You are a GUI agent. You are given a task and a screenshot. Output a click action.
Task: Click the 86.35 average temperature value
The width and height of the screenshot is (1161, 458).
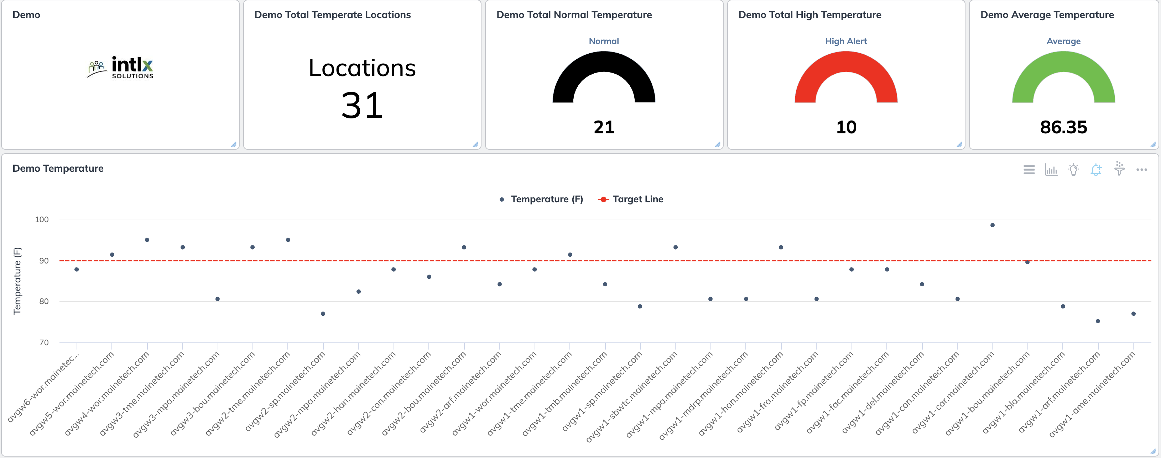(1063, 128)
